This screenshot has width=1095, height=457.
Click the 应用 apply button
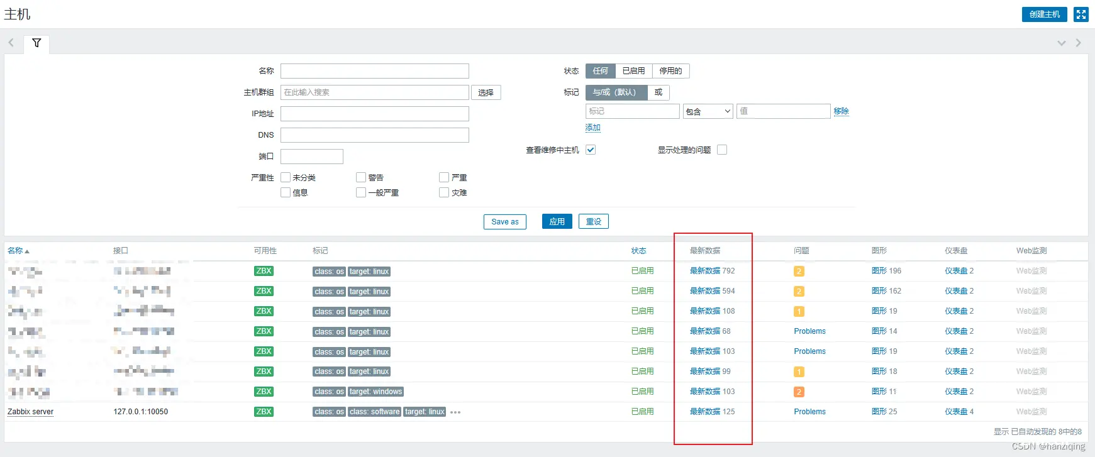pyautogui.click(x=557, y=222)
